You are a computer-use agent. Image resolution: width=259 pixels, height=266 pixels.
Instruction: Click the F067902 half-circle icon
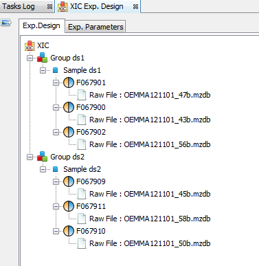pos(69,132)
